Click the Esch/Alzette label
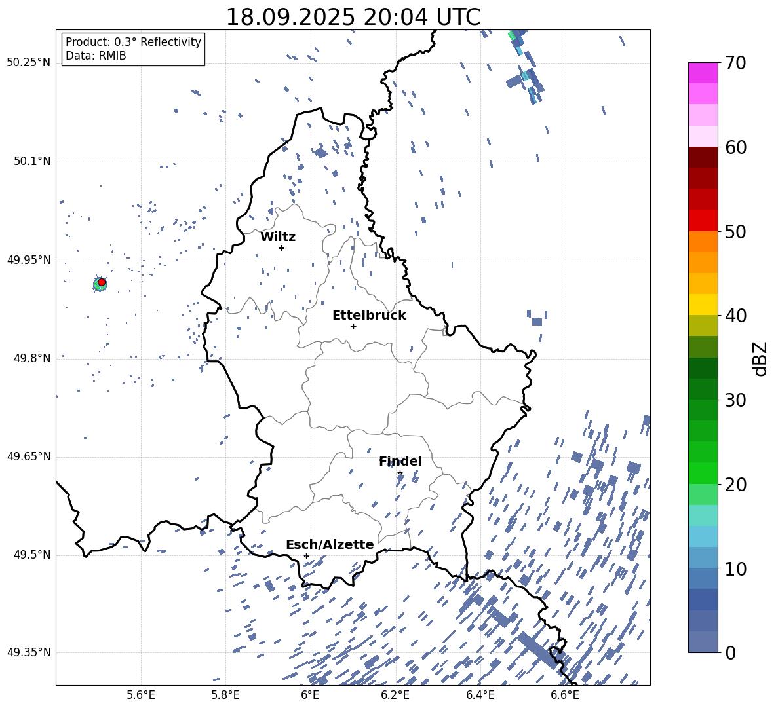 click(330, 545)
